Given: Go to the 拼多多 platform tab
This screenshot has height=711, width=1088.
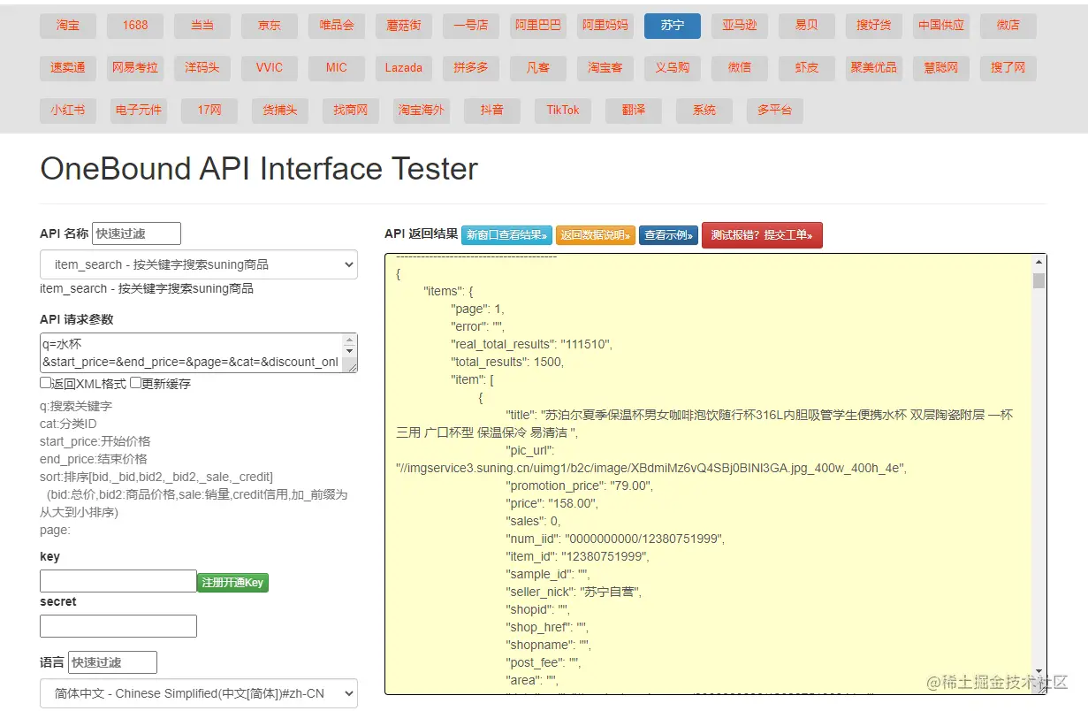Looking at the screenshot, I should pos(471,68).
